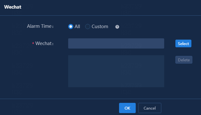Click the "All" label text

77,27
